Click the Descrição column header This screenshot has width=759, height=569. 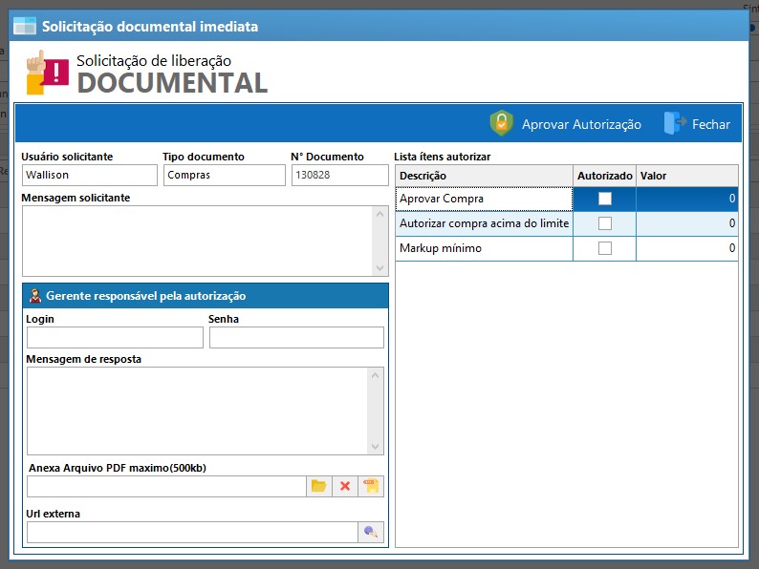pos(484,176)
